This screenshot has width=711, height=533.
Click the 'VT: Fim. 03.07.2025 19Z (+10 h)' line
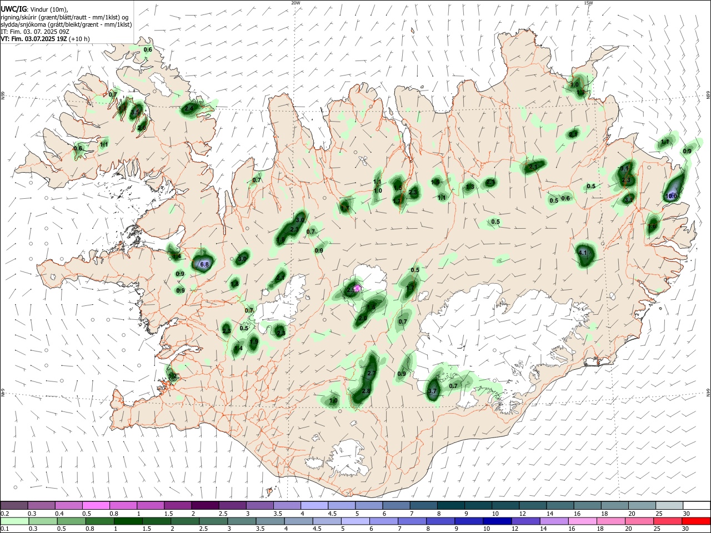point(45,39)
